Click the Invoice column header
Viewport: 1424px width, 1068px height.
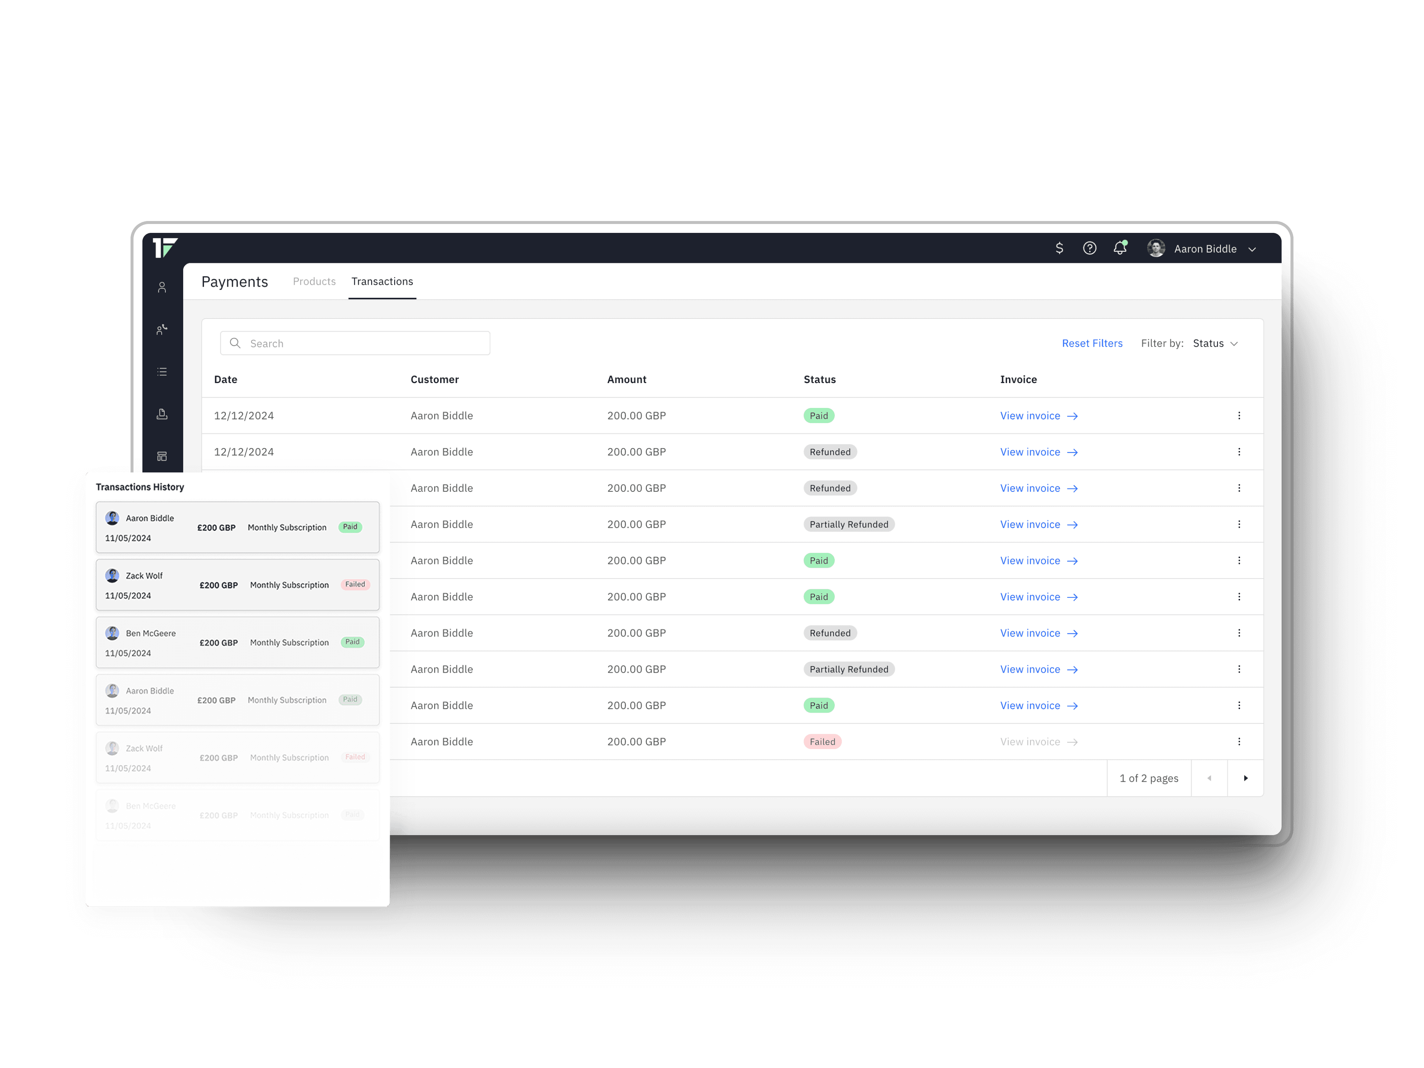[x=1019, y=379]
